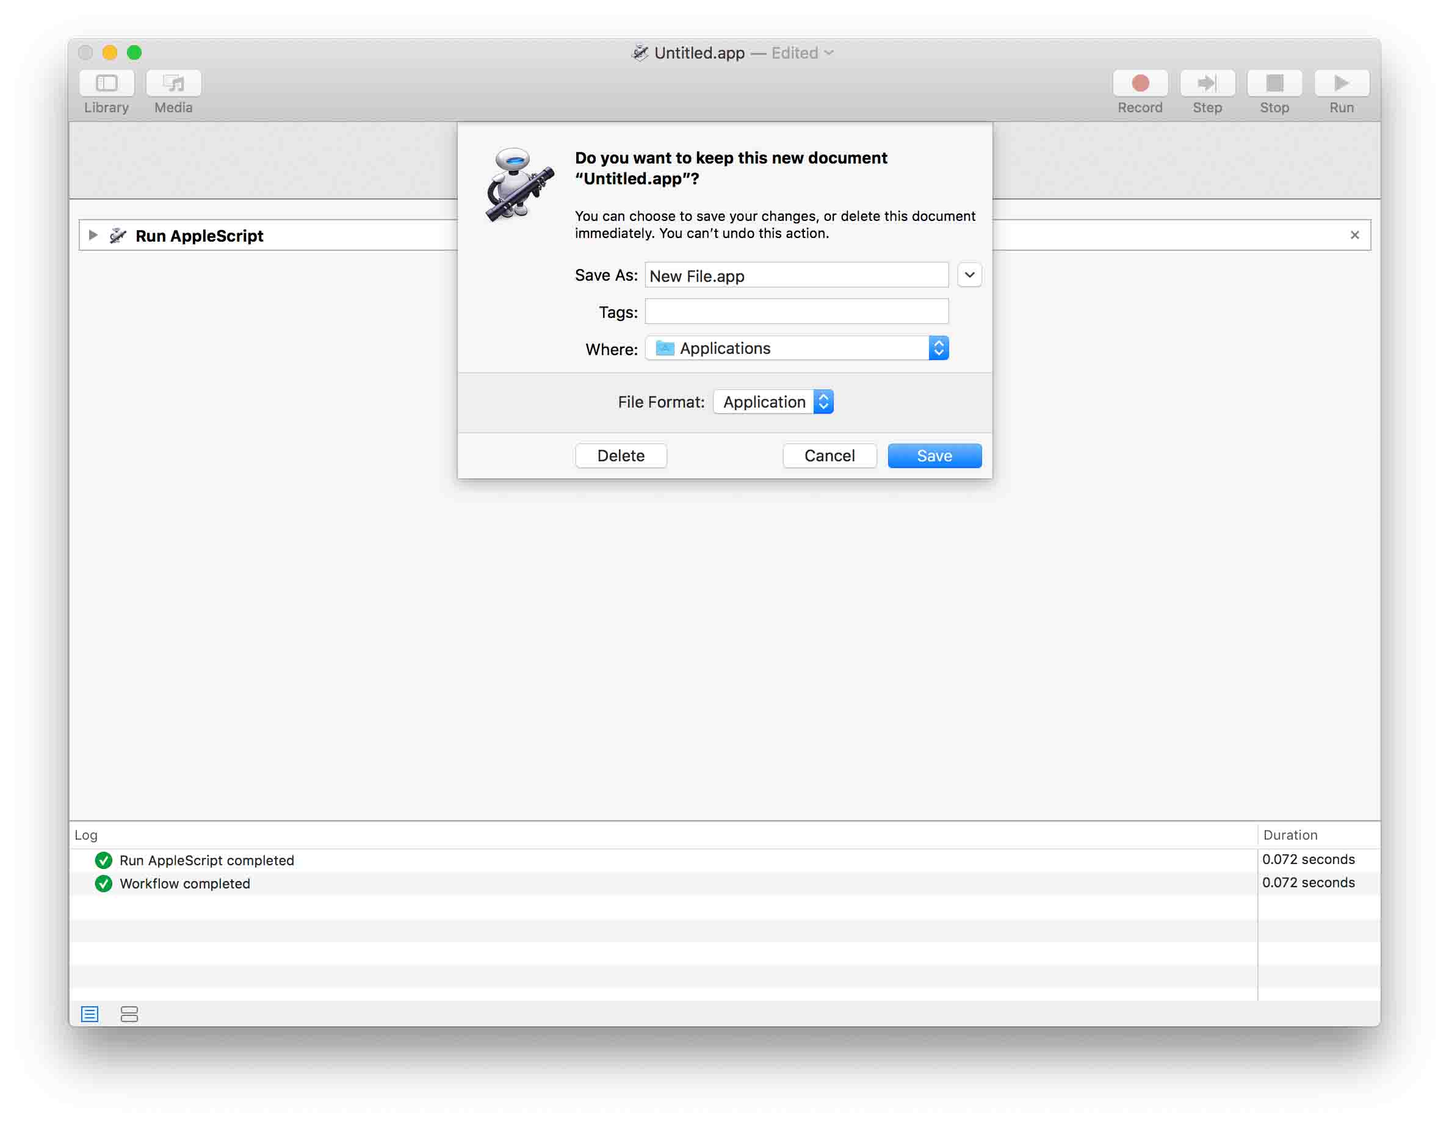The height and width of the screenshot is (1124, 1449).
Task: Click into the Save As field
Action: click(796, 275)
